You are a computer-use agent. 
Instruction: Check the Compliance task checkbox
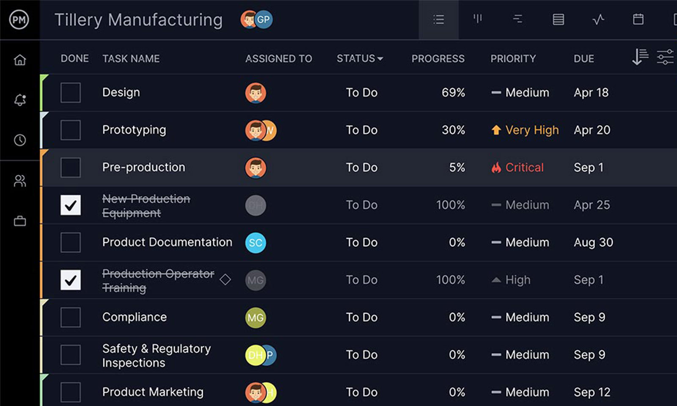point(70,317)
